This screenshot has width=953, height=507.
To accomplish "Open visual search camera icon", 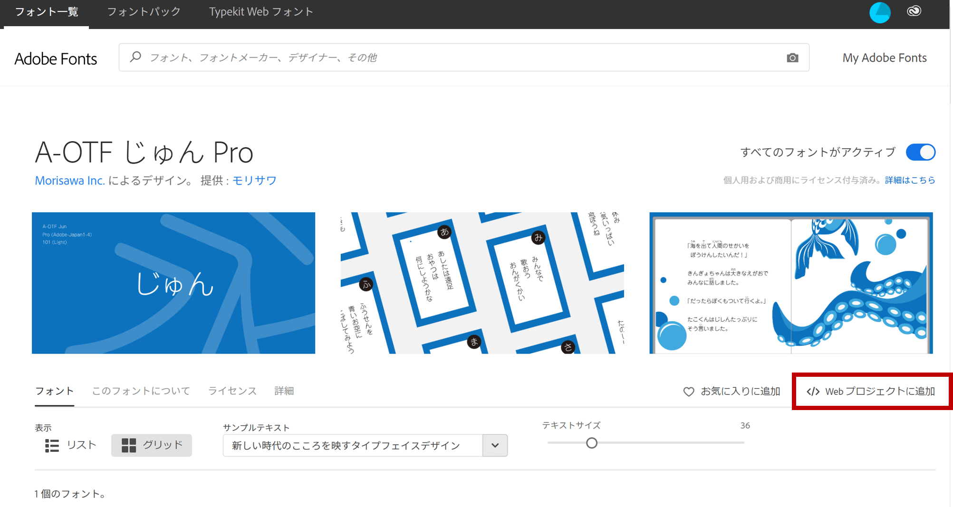I will click(x=792, y=57).
